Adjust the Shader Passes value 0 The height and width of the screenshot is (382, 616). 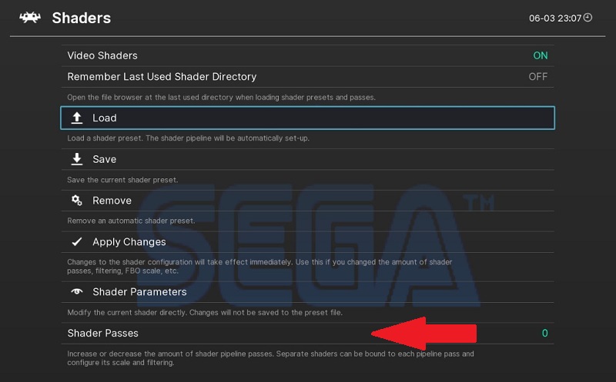click(544, 333)
